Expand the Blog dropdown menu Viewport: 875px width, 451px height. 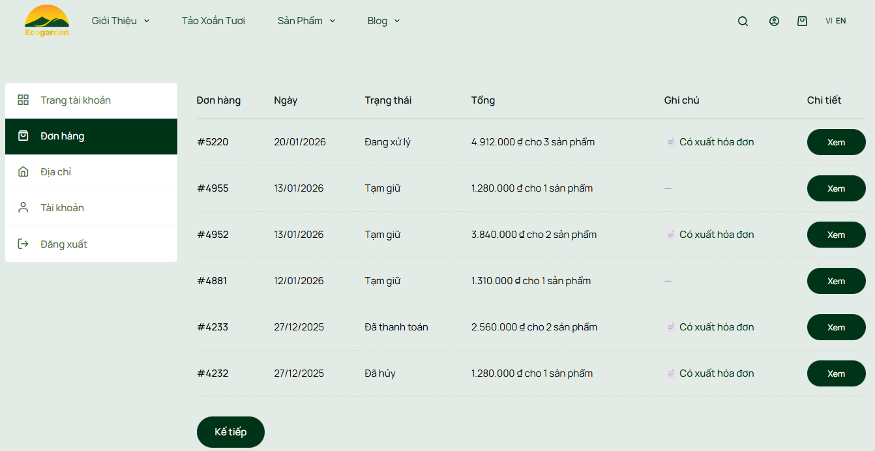pyautogui.click(x=383, y=21)
